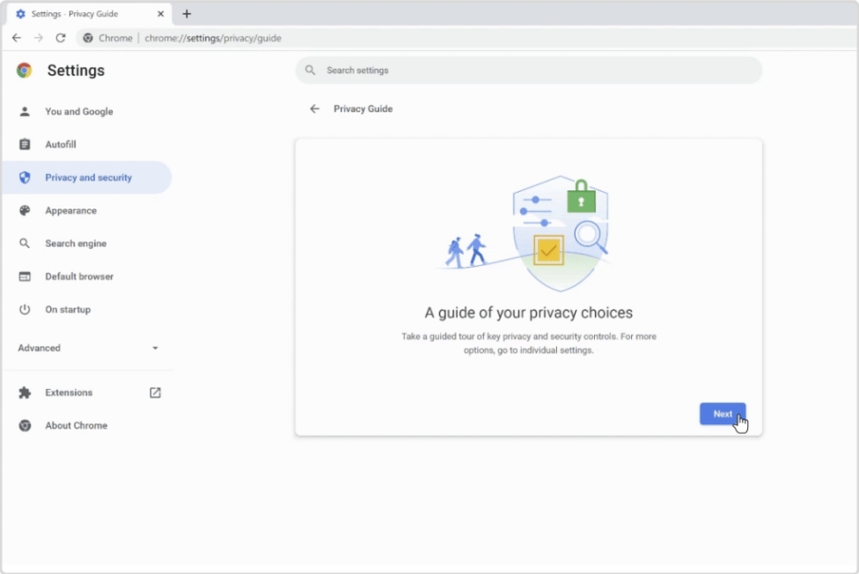Viewport: 859px width, 574px height.
Task: Click the Appearance palette icon
Action: [25, 210]
